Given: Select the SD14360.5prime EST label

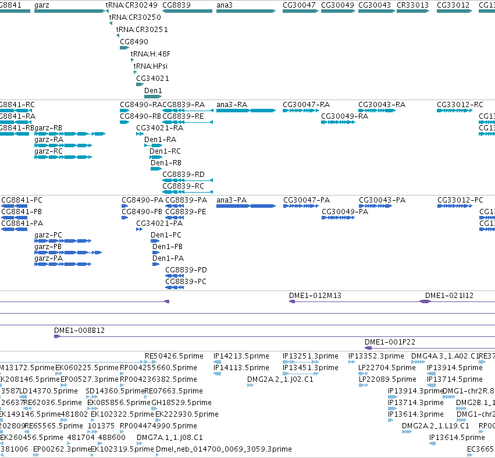Looking at the screenshot, I should coord(115,391).
